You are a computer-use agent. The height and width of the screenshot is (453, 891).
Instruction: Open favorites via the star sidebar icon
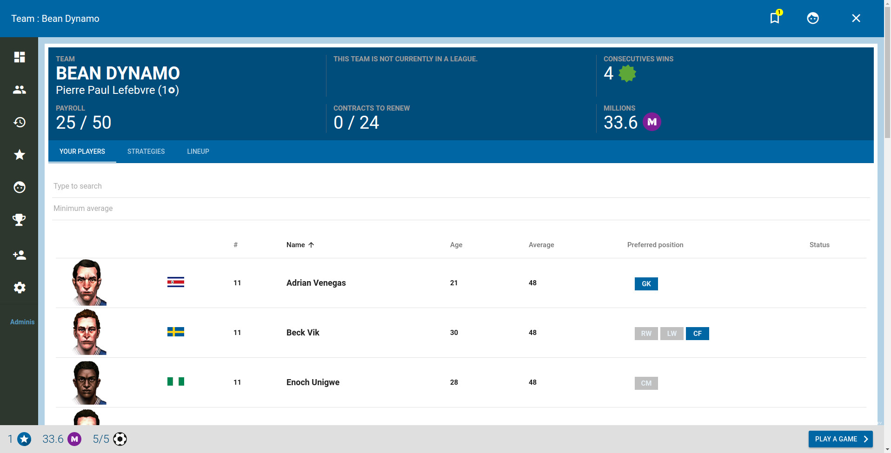(x=19, y=155)
